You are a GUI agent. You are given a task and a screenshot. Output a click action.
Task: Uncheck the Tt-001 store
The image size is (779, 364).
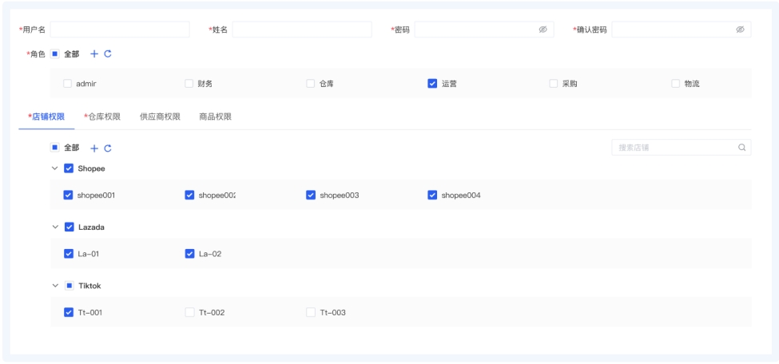click(x=69, y=312)
